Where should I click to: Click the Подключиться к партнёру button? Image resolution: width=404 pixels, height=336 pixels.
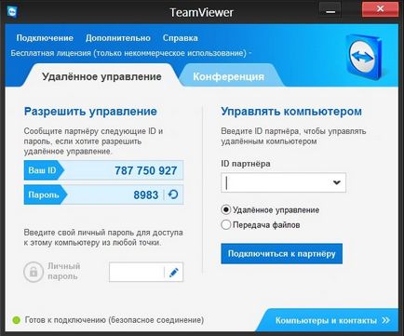282,254
